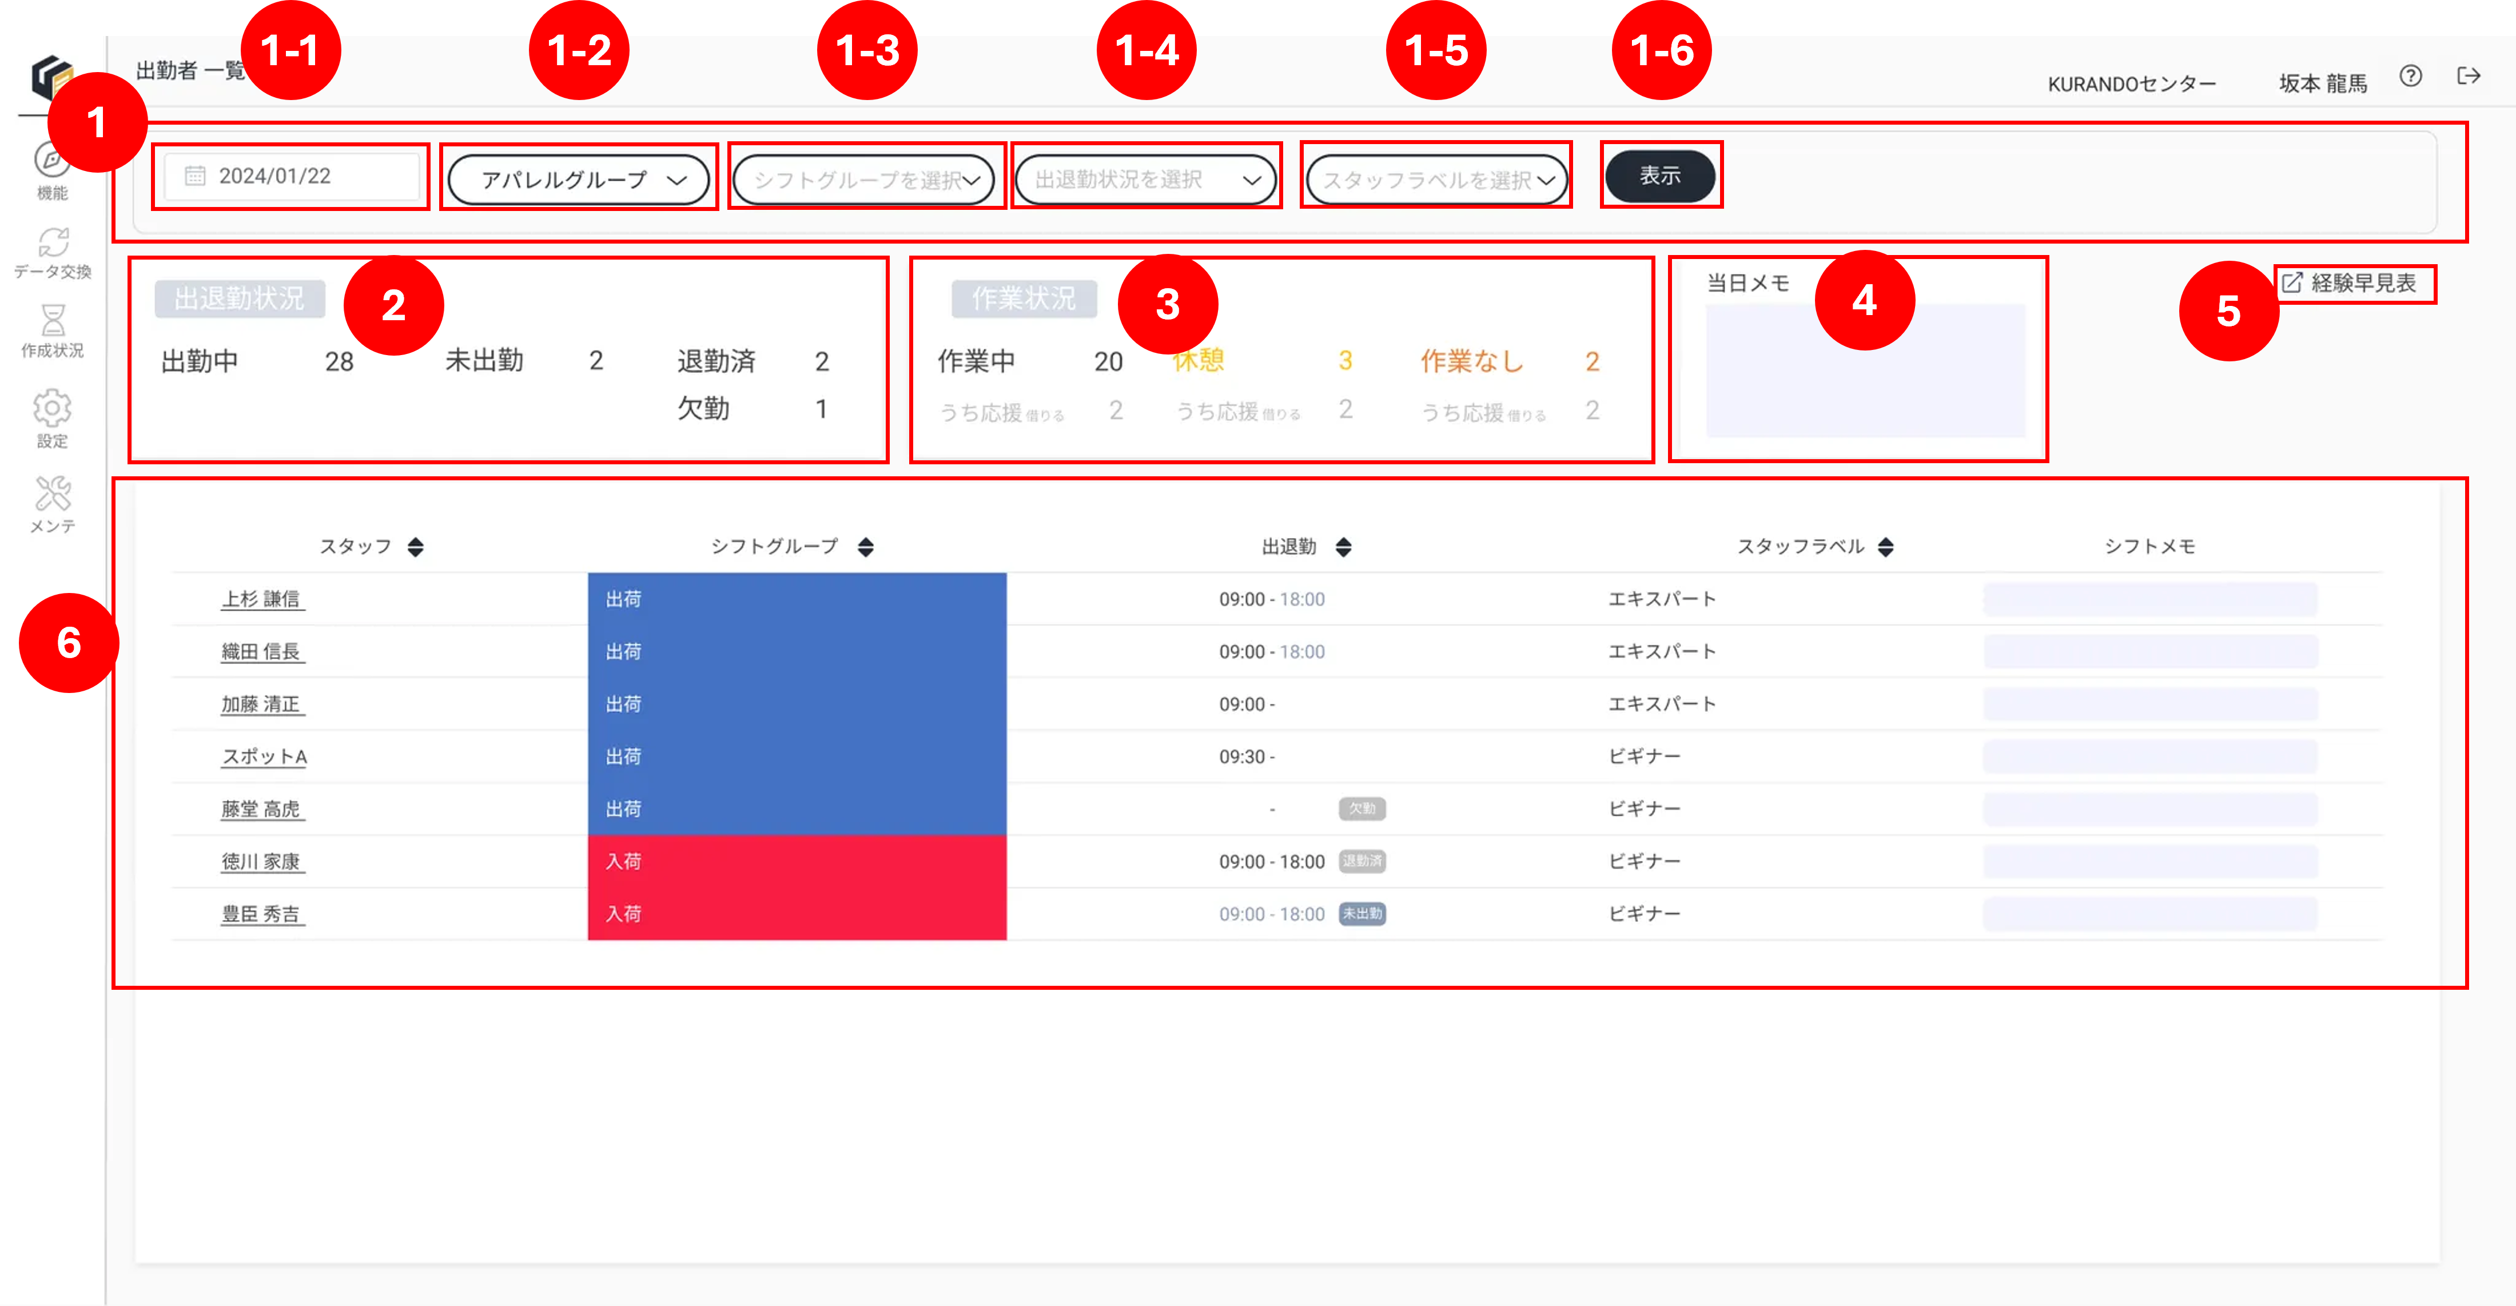Click the 出退勤状況 section label
The height and width of the screenshot is (1306, 2516).
point(239,299)
